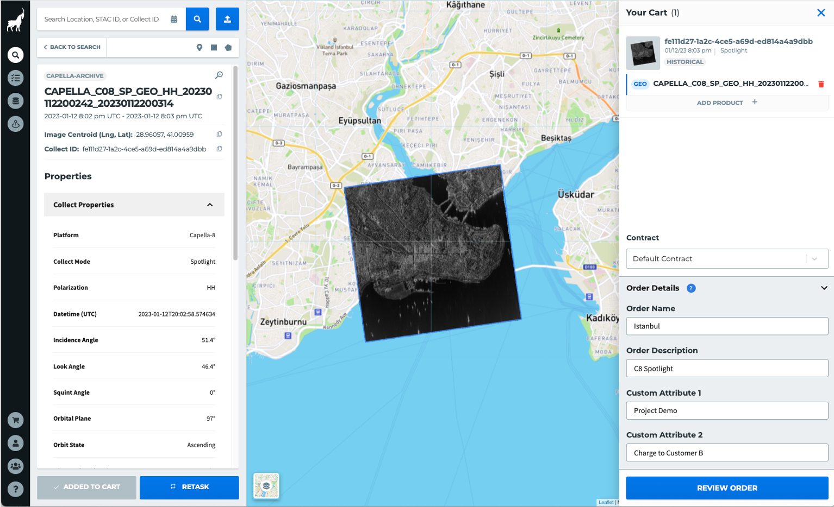Select the rectangle draw tool
This screenshot has height=507, width=834.
coord(214,47)
